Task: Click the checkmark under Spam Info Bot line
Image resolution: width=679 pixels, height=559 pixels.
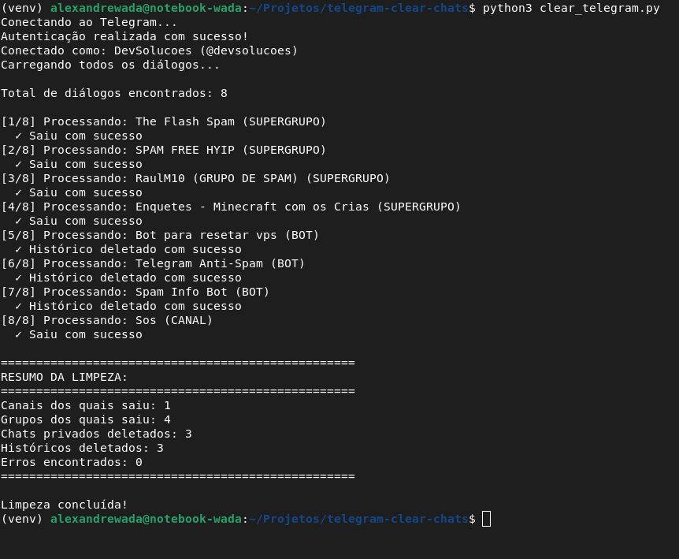Action: tap(18, 306)
